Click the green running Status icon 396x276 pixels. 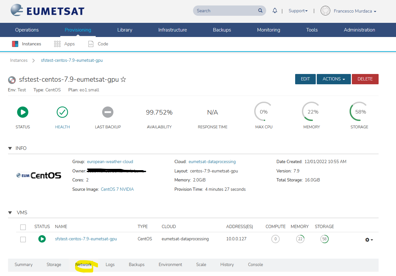pyautogui.click(x=23, y=112)
